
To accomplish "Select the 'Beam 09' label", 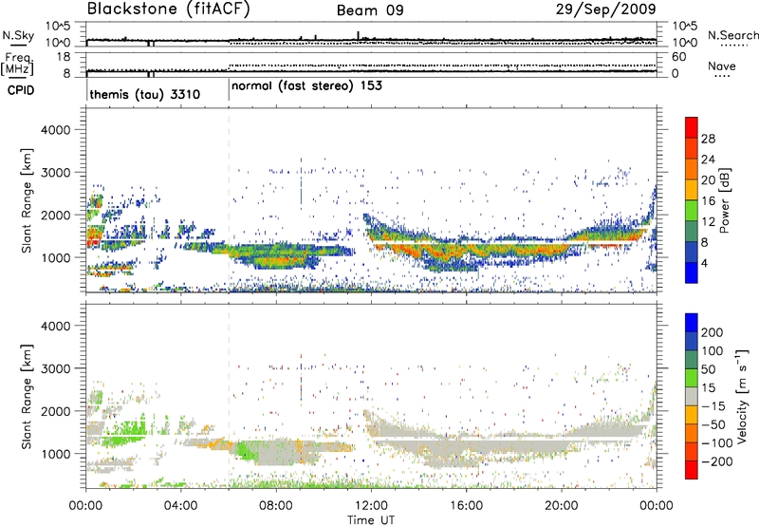I will (370, 10).
